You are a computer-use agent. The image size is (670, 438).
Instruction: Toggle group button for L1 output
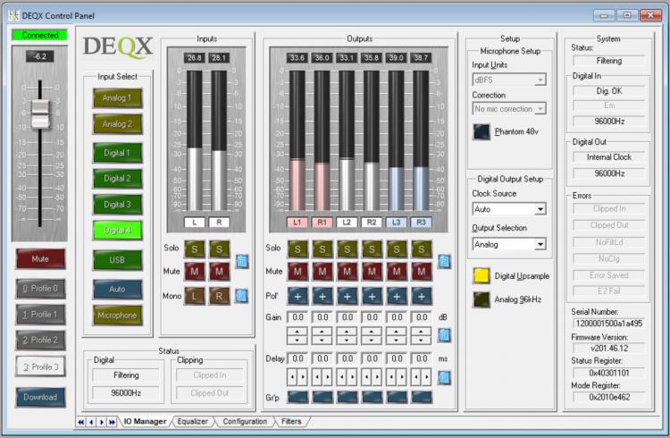coord(297,398)
